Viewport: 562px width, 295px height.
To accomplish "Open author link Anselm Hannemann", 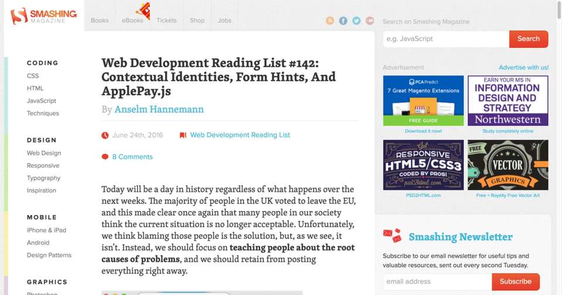I will pos(159,109).
